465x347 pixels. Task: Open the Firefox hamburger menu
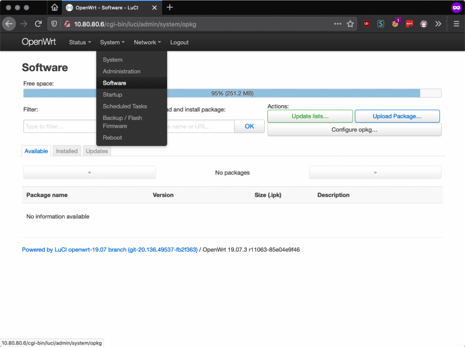pos(456,24)
